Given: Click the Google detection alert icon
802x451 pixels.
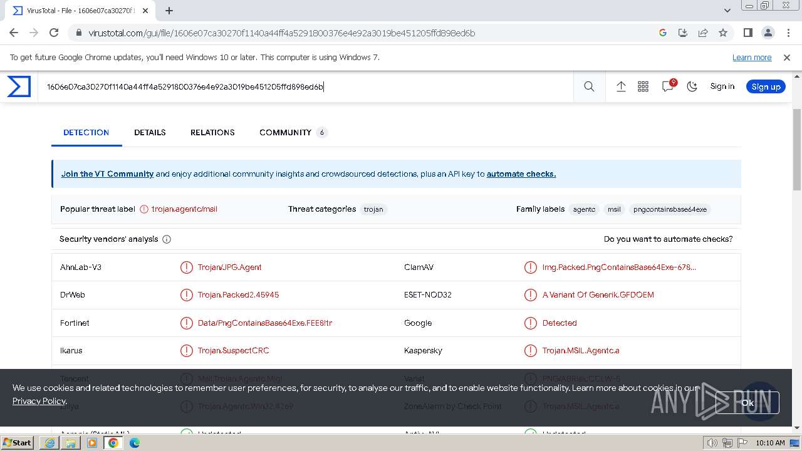Looking at the screenshot, I should 531,323.
